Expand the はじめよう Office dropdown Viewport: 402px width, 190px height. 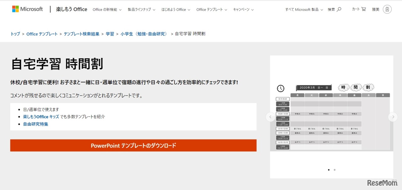176,10
